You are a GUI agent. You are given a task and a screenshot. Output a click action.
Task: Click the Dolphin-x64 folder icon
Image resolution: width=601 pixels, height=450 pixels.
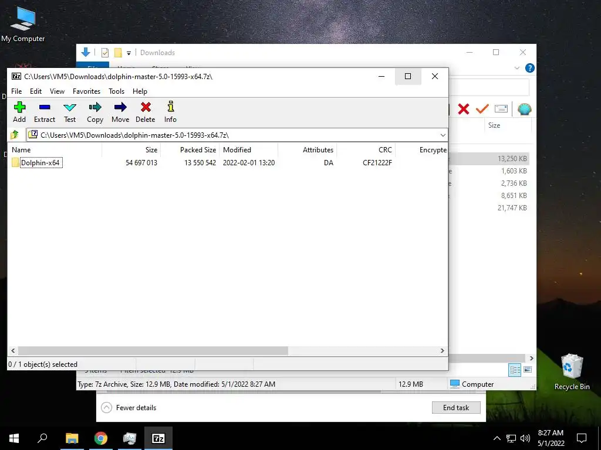click(x=15, y=163)
